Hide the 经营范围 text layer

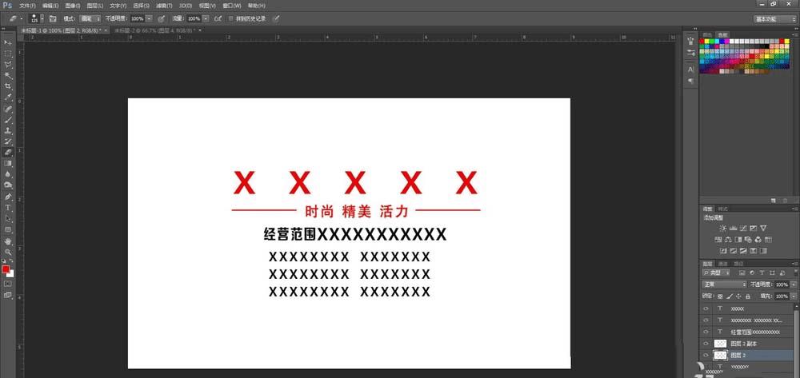click(706, 332)
